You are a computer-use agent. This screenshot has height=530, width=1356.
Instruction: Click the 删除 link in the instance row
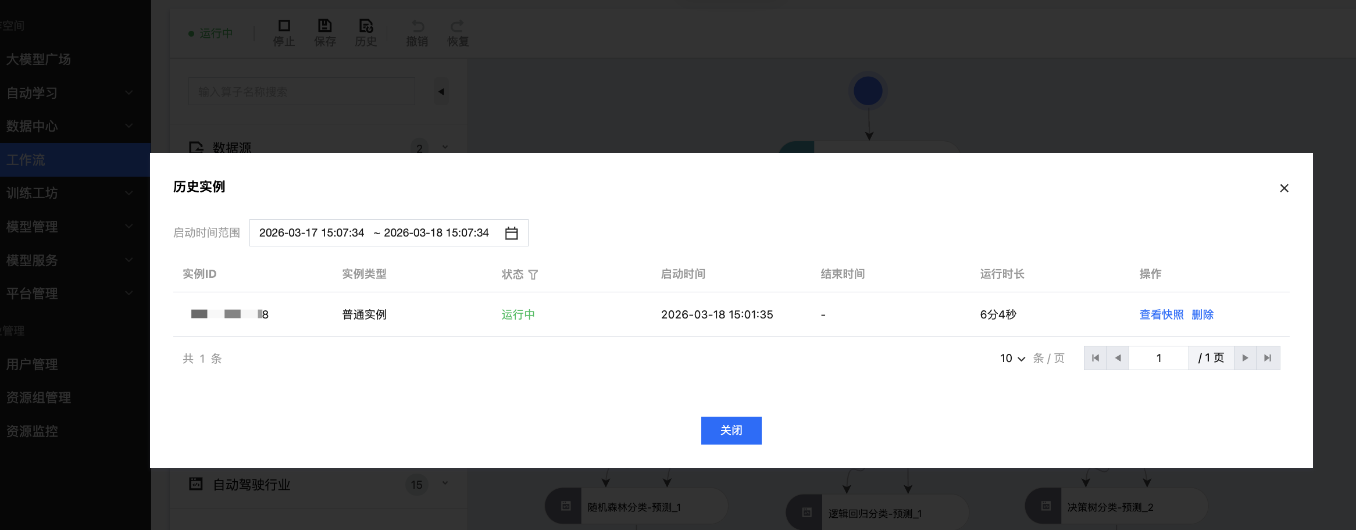click(x=1202, y=314)
